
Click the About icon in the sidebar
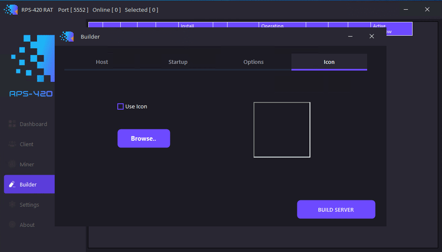12,225
